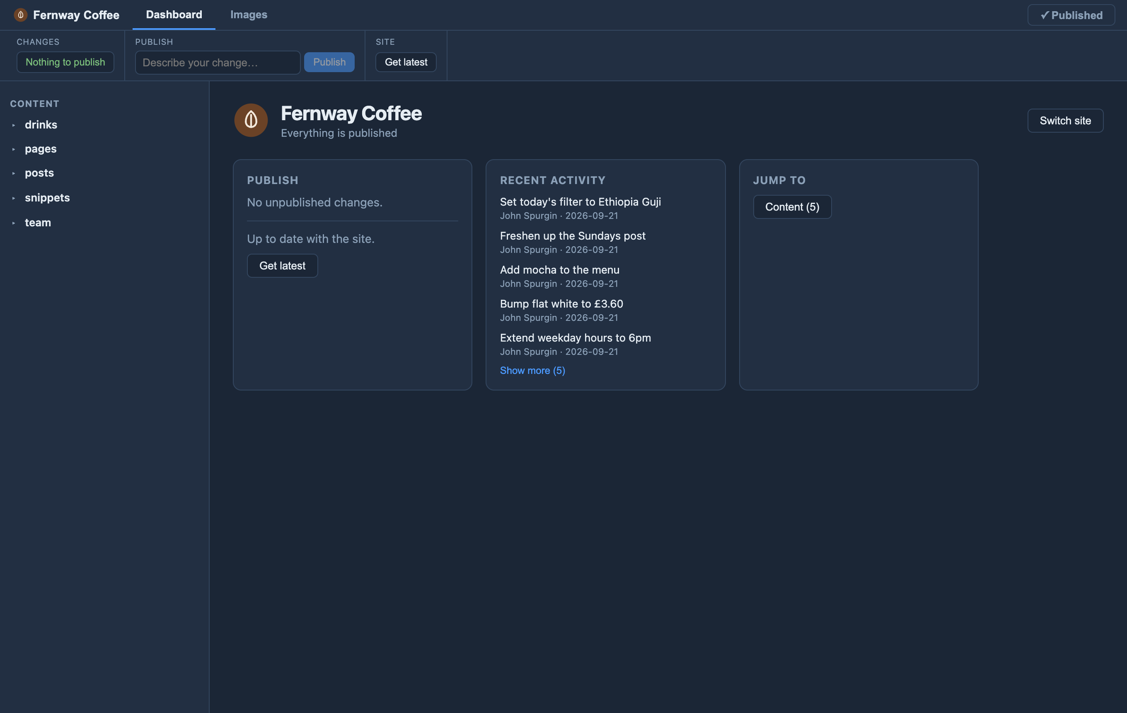Click the Published status button
This screenshot has width=1127, height=713.
click(x=1071, y=15)
